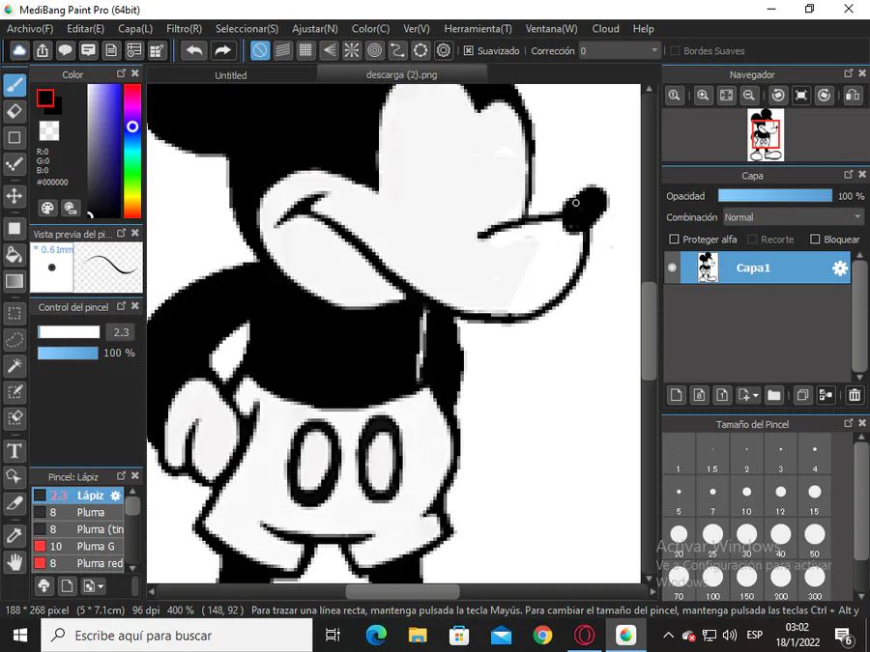Create a new layer folder

tap(774, 395)
